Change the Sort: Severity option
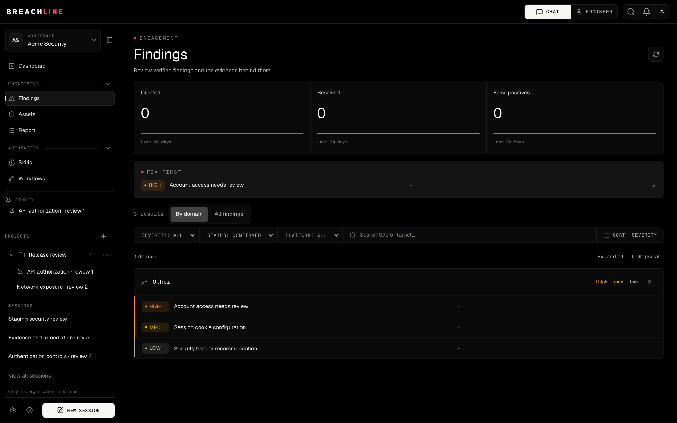 pos(630,235)
